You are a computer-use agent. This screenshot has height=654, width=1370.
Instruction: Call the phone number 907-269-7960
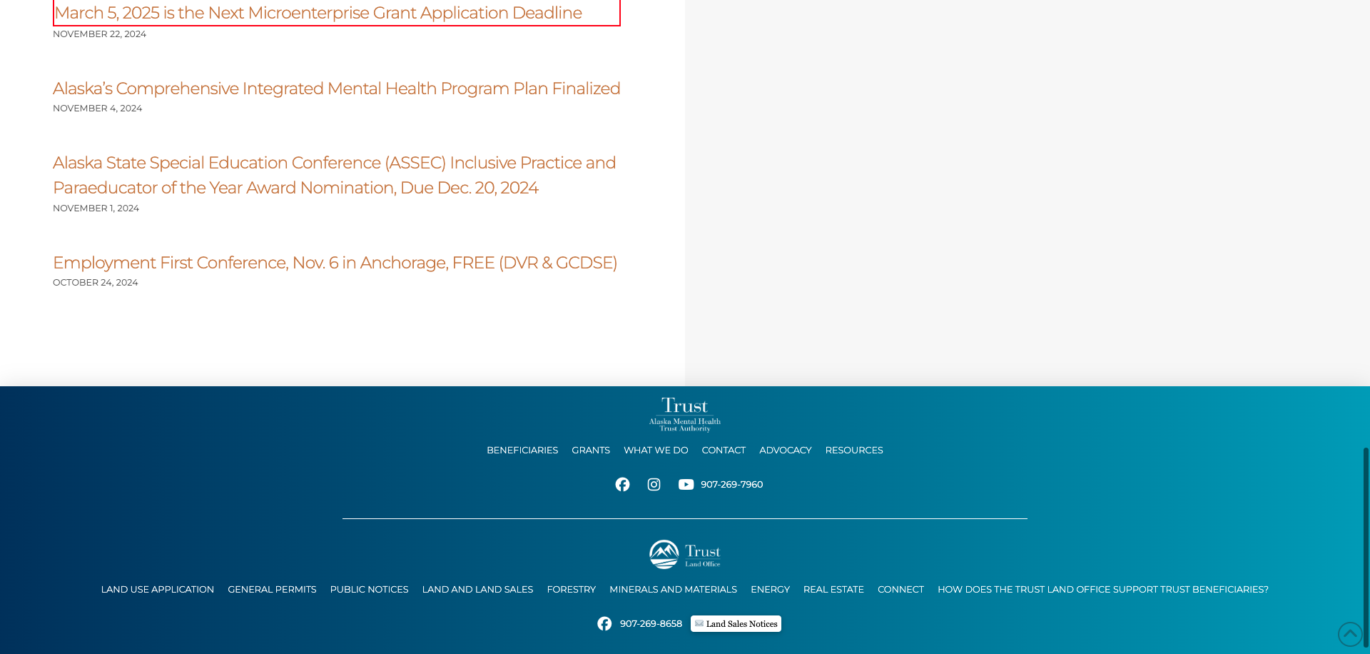[x=731, y=485]
